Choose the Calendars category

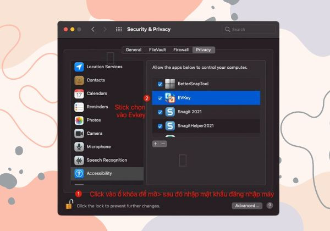point(107,94)
